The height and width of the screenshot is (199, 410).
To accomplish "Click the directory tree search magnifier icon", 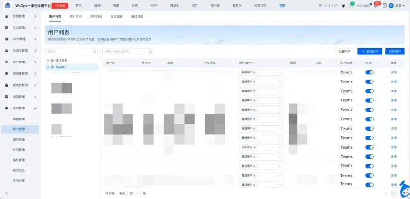I will pyautogui.click(x=94, y=52).
